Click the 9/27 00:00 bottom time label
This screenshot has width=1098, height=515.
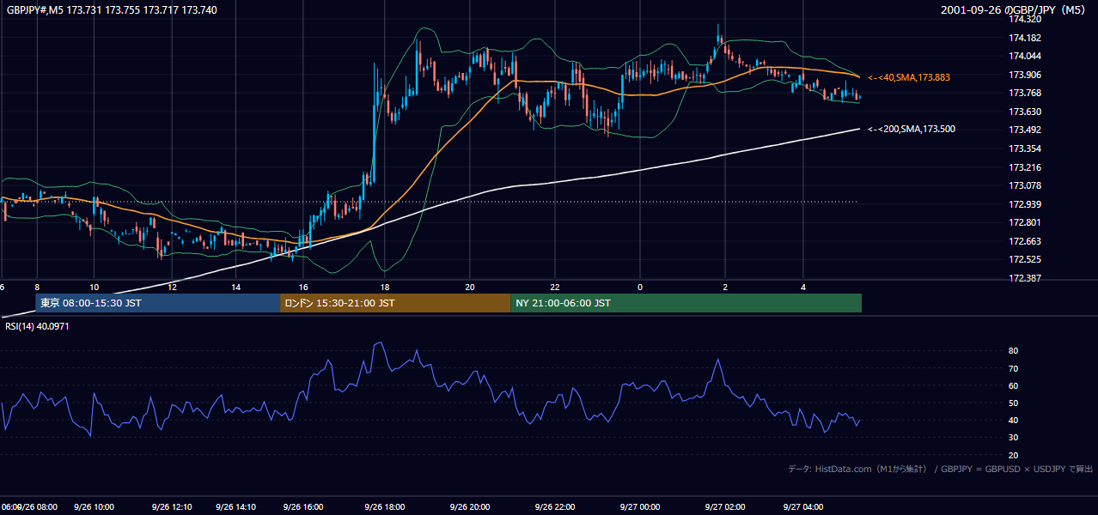point(640,507)
